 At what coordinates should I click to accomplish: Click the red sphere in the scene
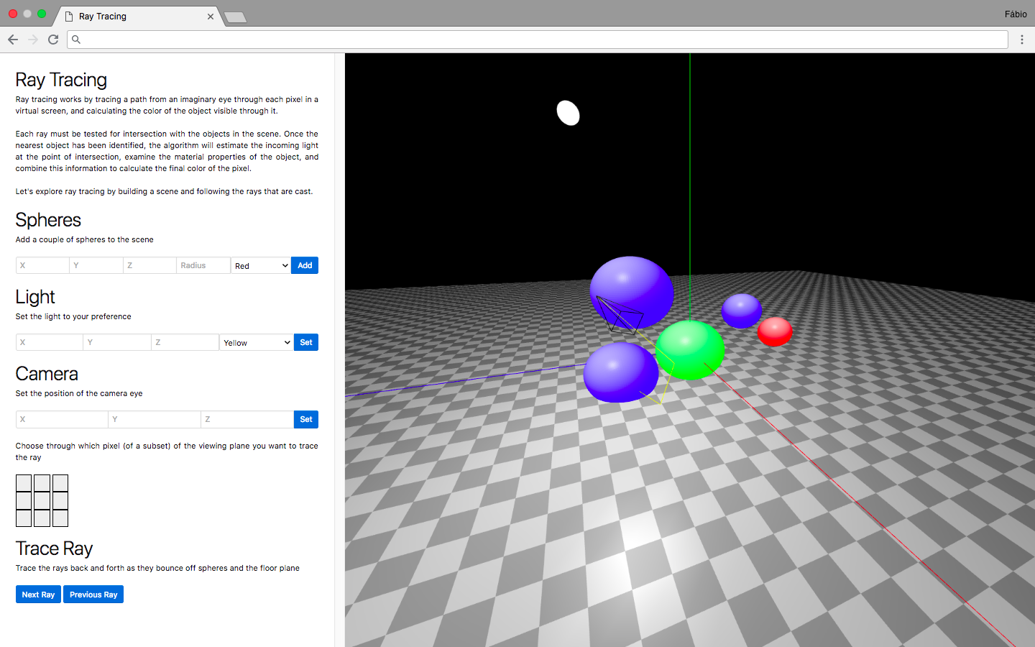tap(775, 331)
